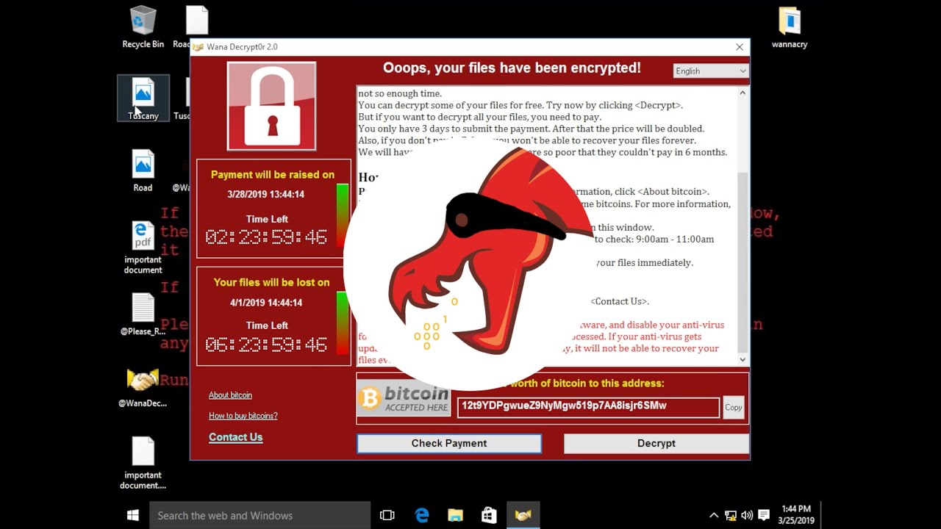Click the 06:23:59:46 countdown timer
Viewport: 941px width, 529px height.
click(266, 345)
